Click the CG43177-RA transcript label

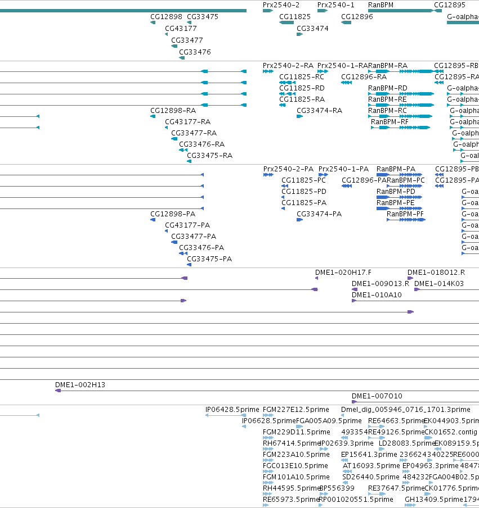pos(187,122)
